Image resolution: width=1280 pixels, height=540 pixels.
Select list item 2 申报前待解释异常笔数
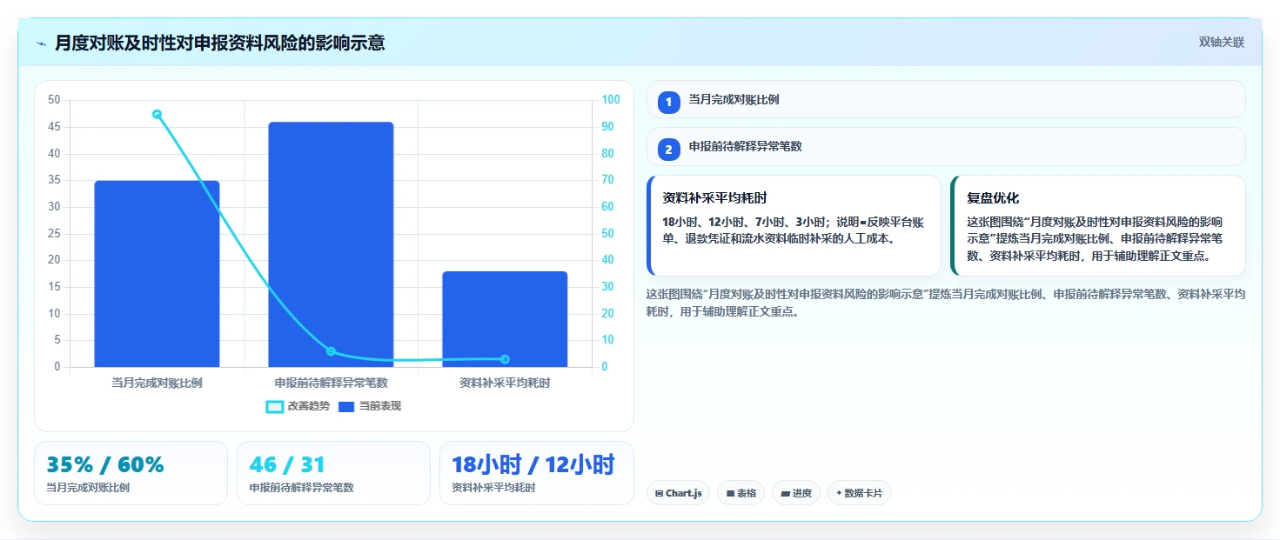946,146
